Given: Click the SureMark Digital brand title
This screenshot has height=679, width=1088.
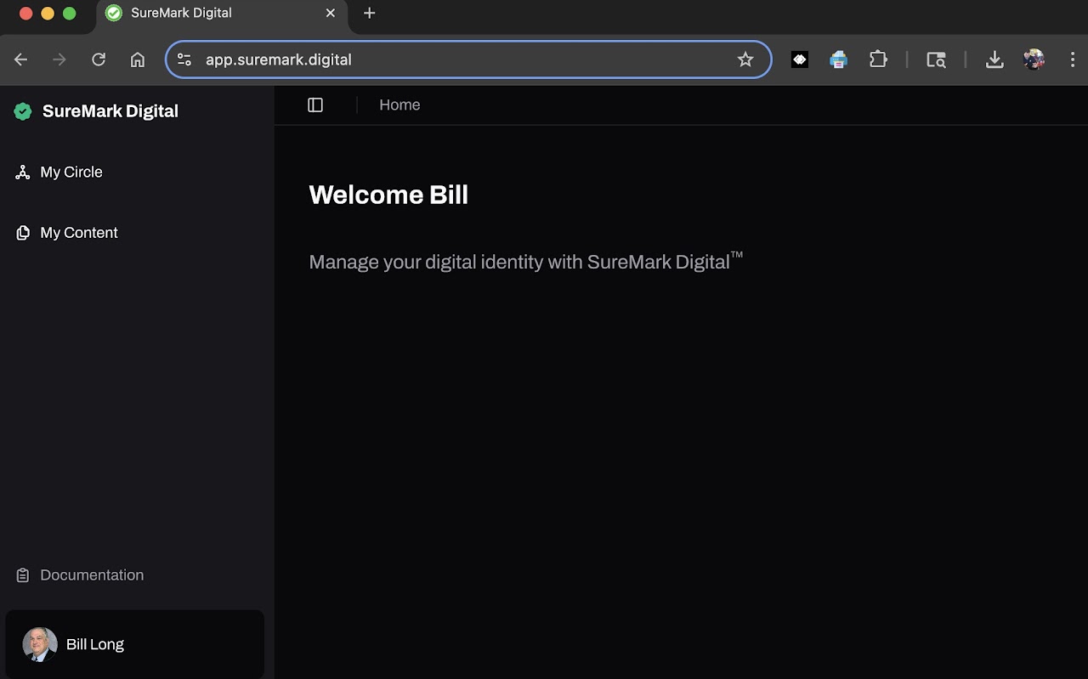Looking at the screenshot, I should point(110,111).
